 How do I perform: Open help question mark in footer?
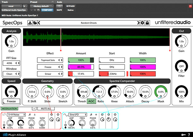click(189, 135)
